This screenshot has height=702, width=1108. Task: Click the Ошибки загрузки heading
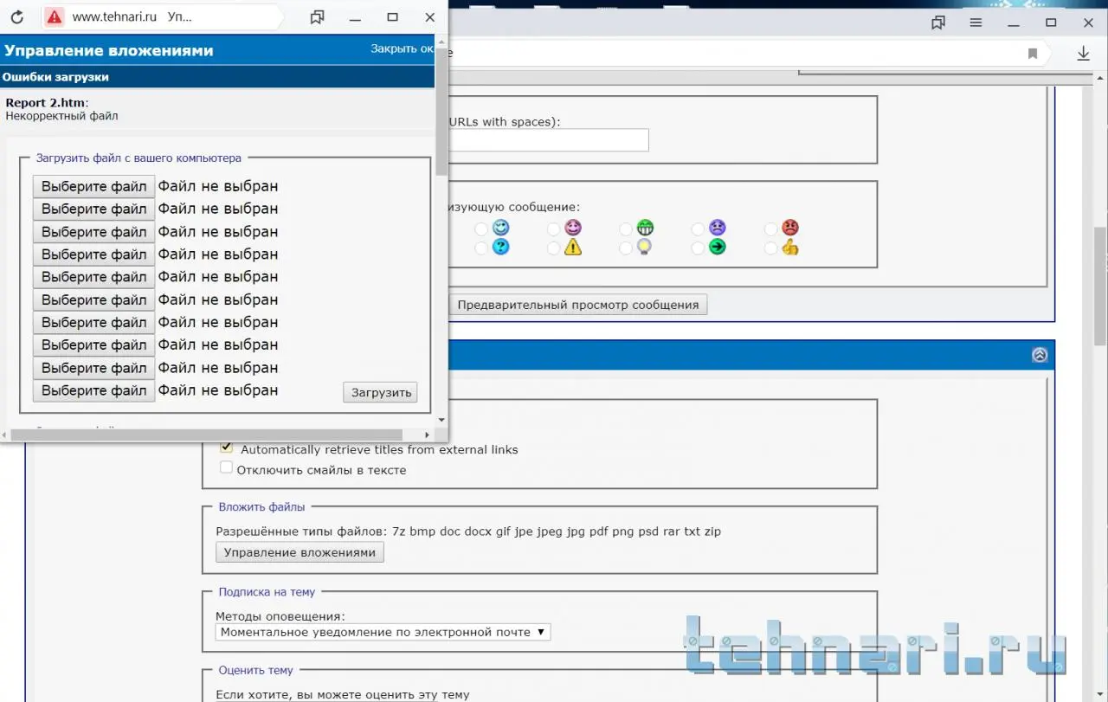pyautogui.click(x=55, y=77)
